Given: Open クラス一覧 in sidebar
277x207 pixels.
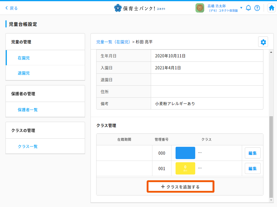Looking at the screenshot, I should coord(28,146).
